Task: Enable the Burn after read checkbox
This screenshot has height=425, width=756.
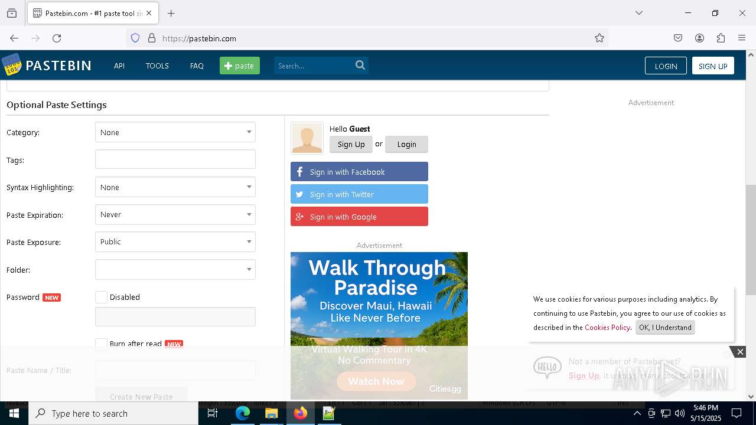Action: pos(102,344)
